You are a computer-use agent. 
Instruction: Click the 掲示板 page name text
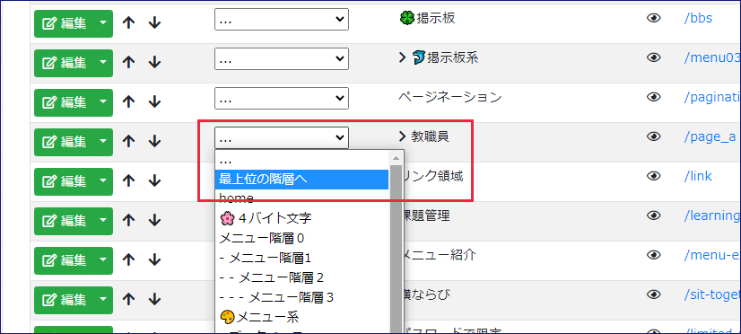click(435, 19)
